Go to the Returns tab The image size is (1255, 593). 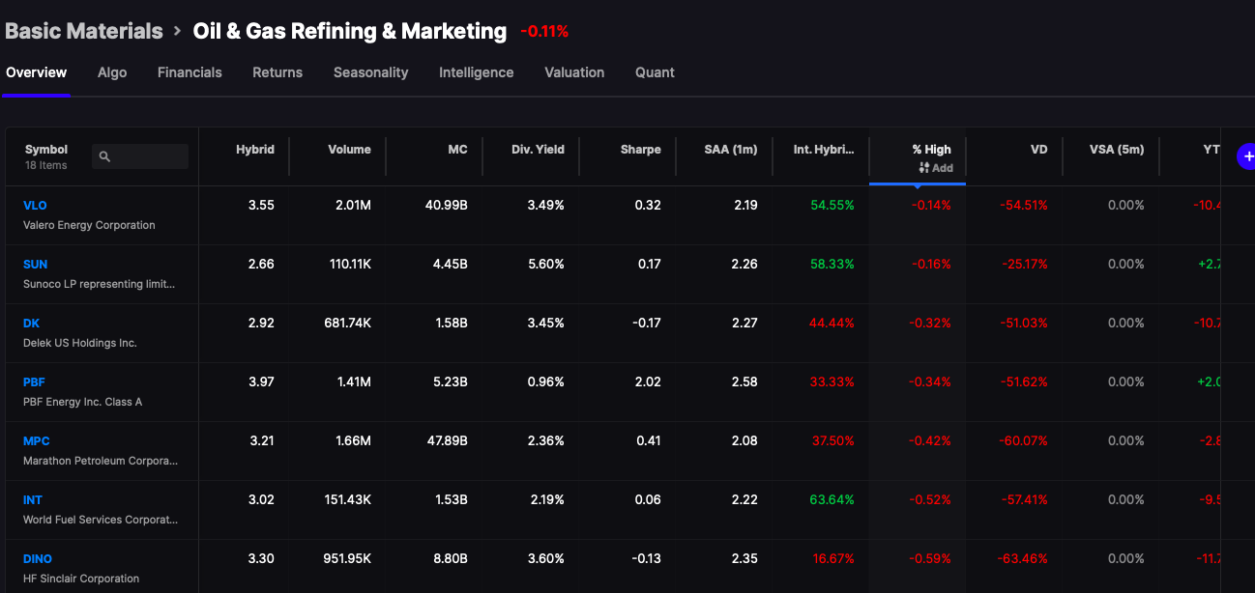[x=277, y=72]
